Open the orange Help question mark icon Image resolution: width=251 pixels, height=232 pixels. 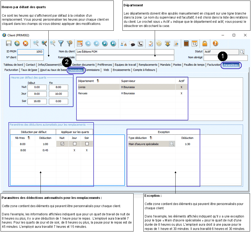215,44
